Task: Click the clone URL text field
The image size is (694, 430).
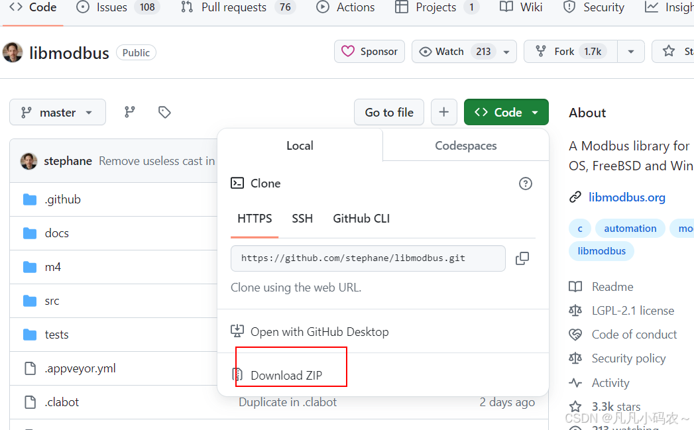Action: click(368, 258)
